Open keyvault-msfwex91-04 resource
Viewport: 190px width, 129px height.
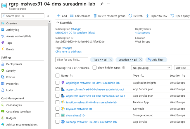pos(79,109)
